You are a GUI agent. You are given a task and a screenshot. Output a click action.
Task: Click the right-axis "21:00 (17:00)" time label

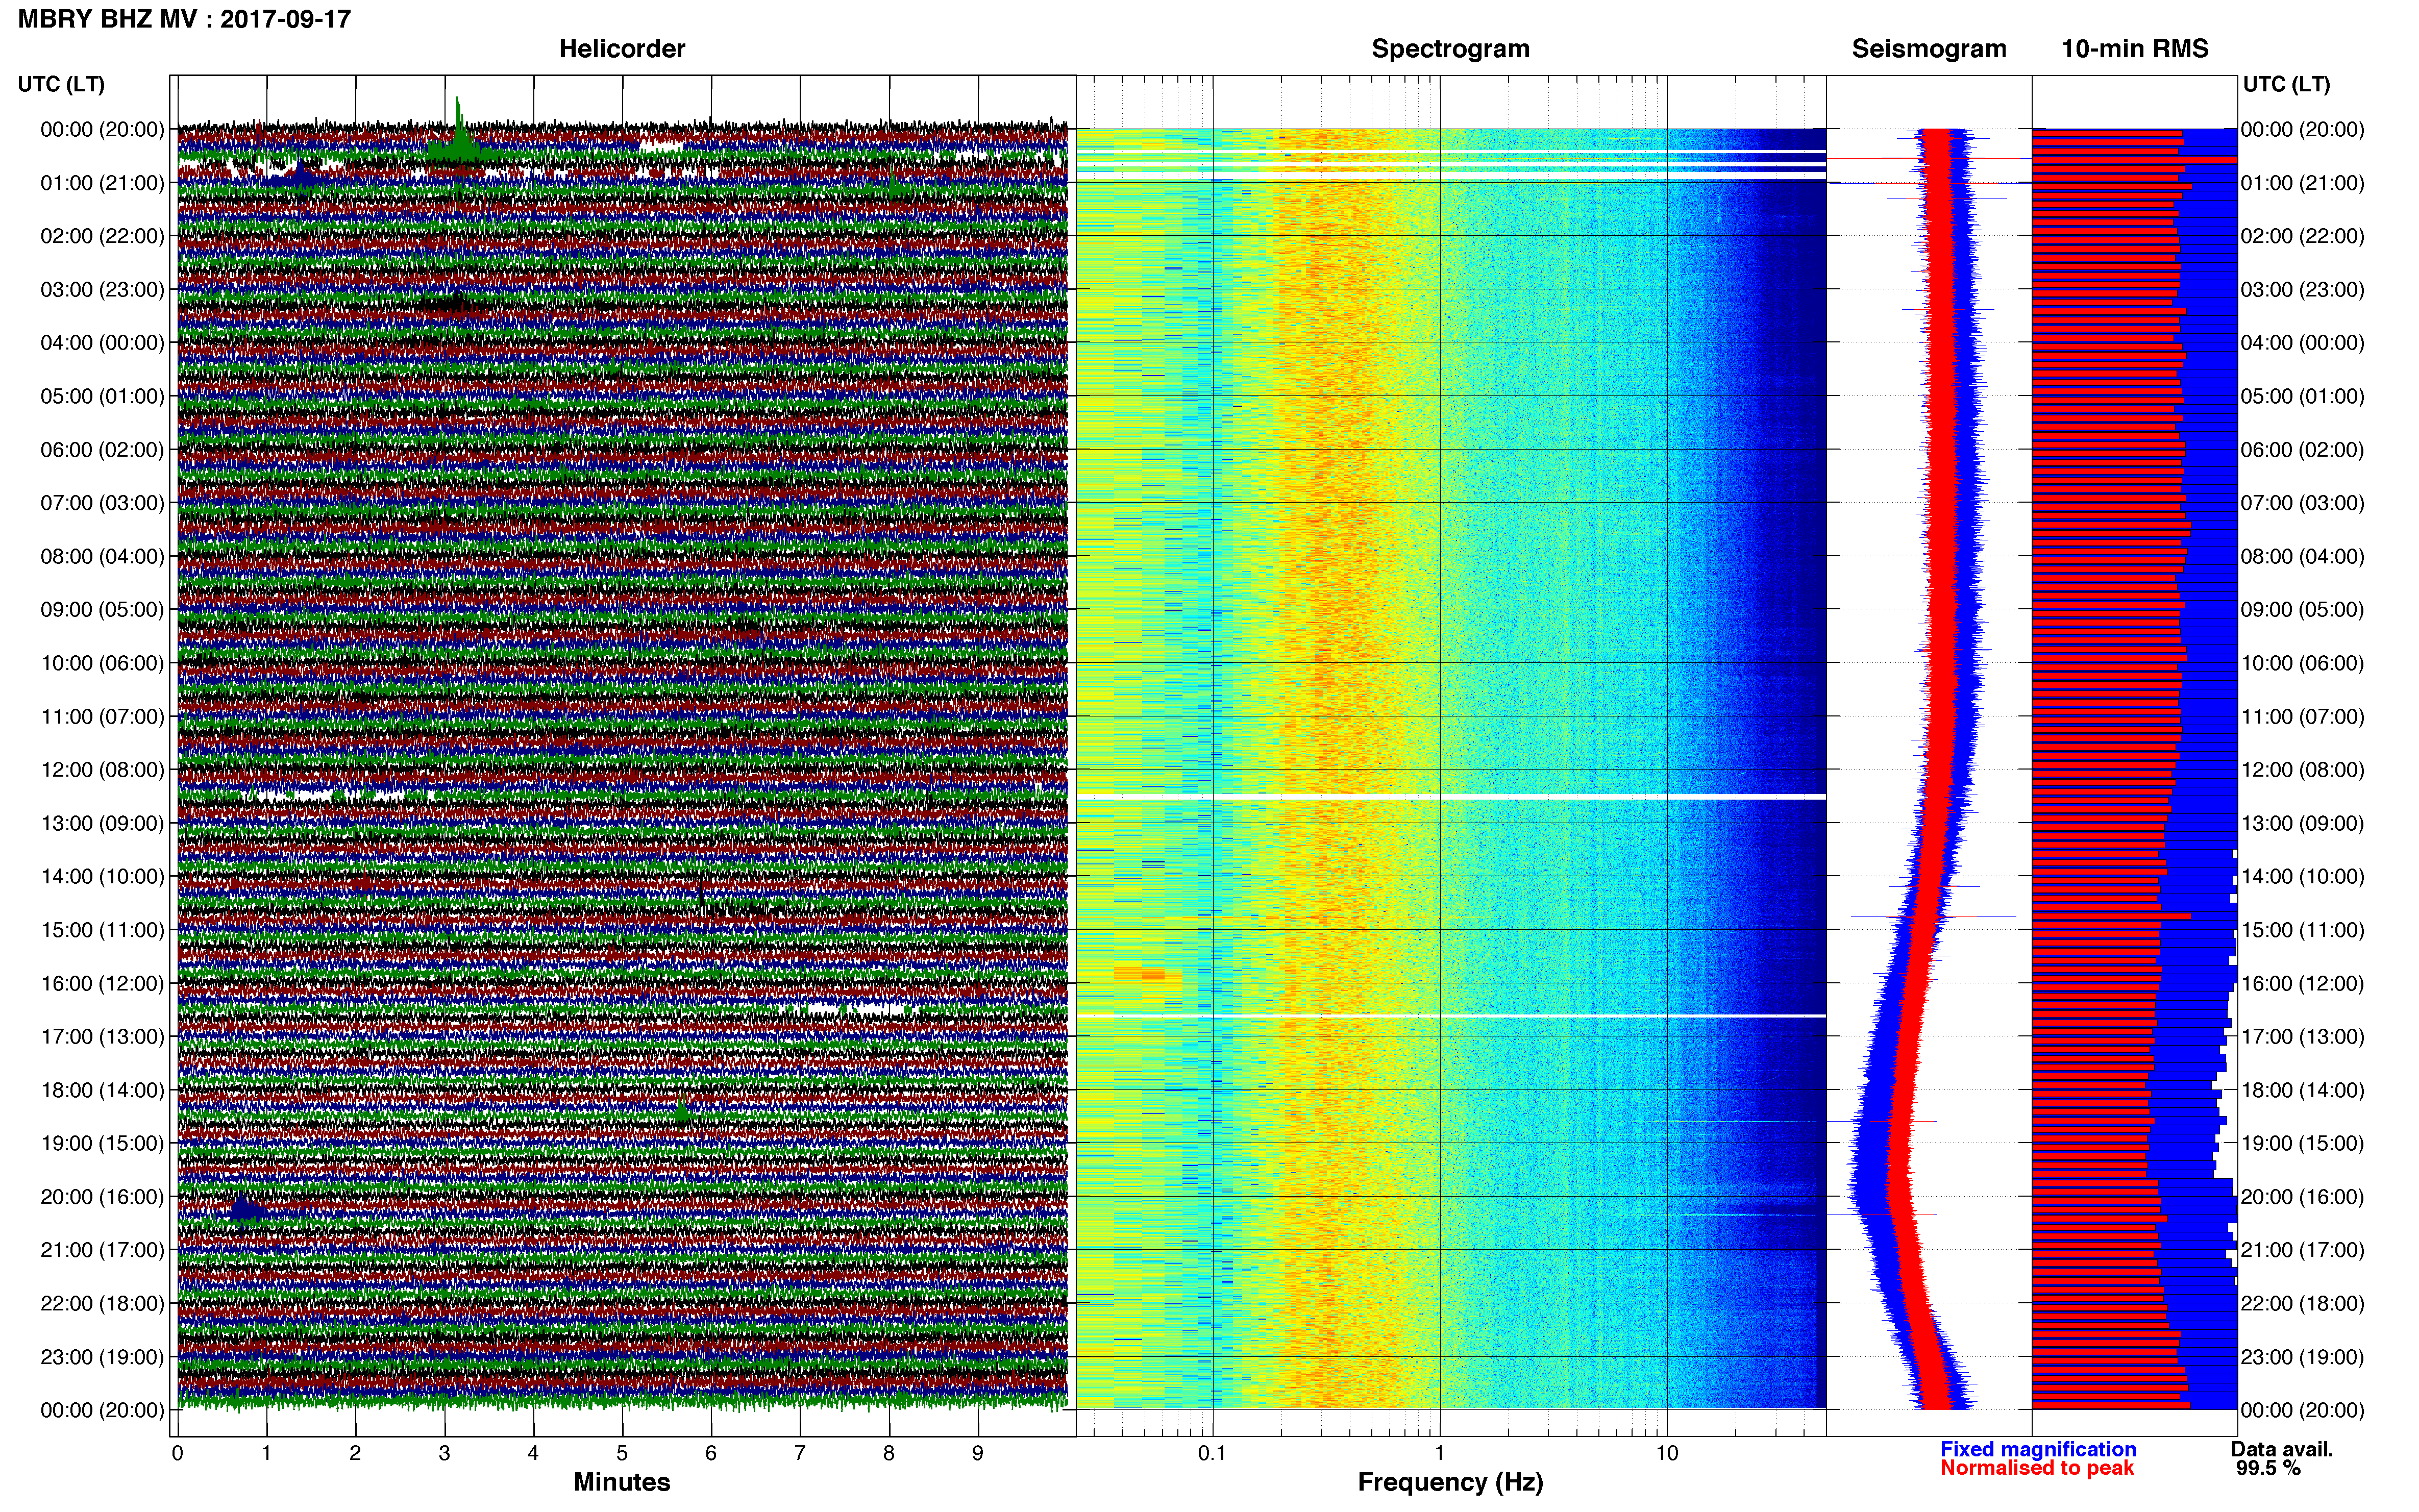click(2302, 1250)
